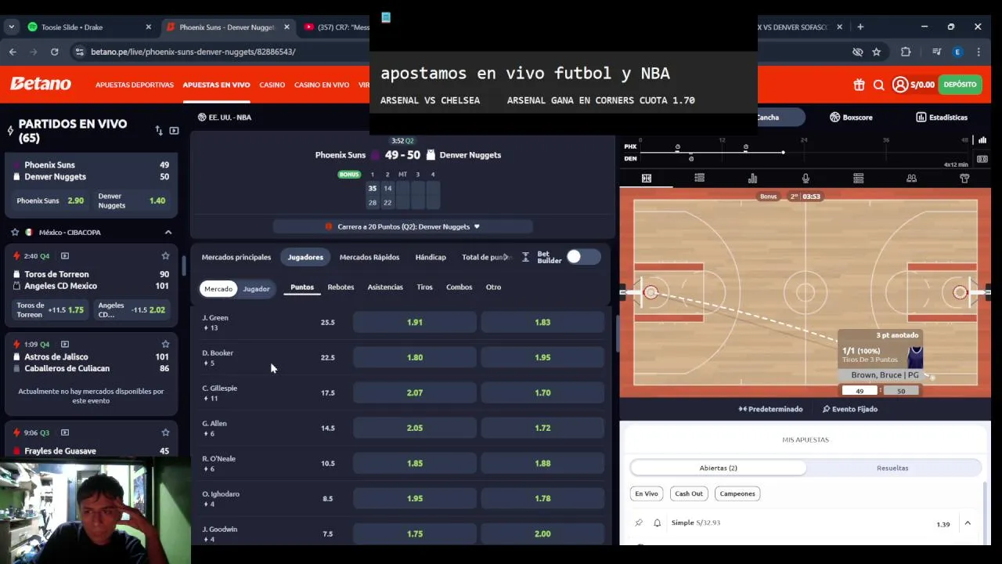This screenshot has height=564, width=1002.
Task: Select the Jugador view toggle
Action: pyautogui.click(x=256, y=289)
